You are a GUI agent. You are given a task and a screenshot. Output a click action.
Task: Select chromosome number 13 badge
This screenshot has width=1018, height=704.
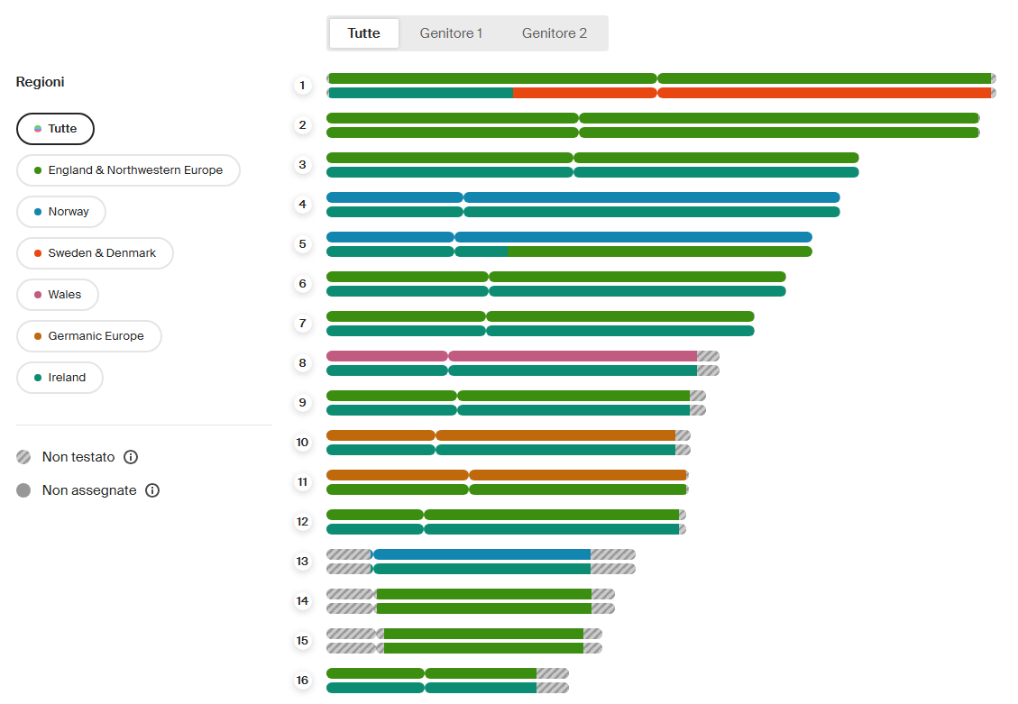pos(303,562)
